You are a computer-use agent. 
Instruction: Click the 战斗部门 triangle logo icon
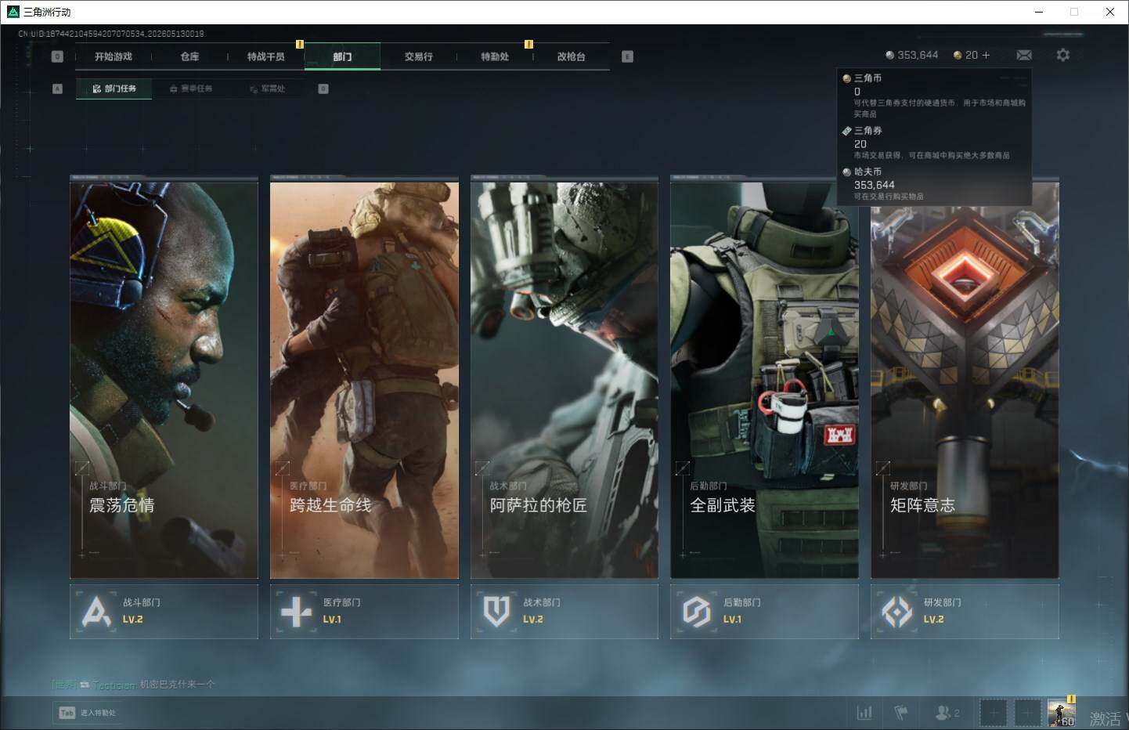(96, 612)
